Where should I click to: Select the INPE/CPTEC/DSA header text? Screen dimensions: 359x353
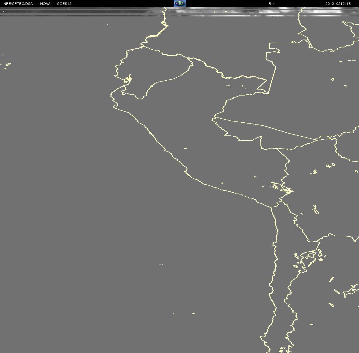coord(18,4)
